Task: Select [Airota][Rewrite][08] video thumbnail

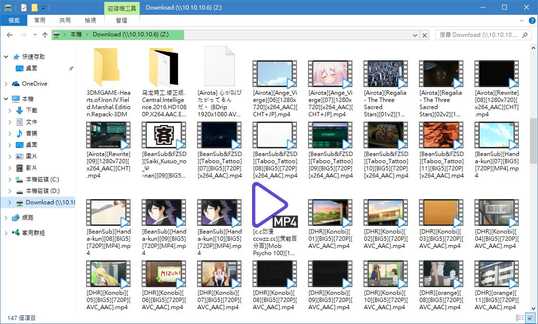Action: tap(496, 74)
